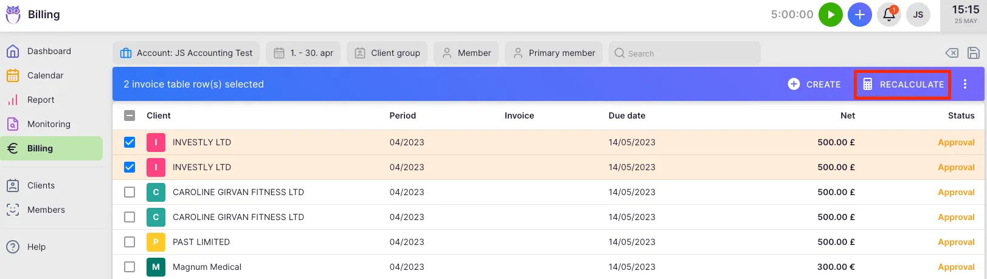Viewport: 987px width, 279px height.
Task: Open the notifications bell
Action: point(888,15)
